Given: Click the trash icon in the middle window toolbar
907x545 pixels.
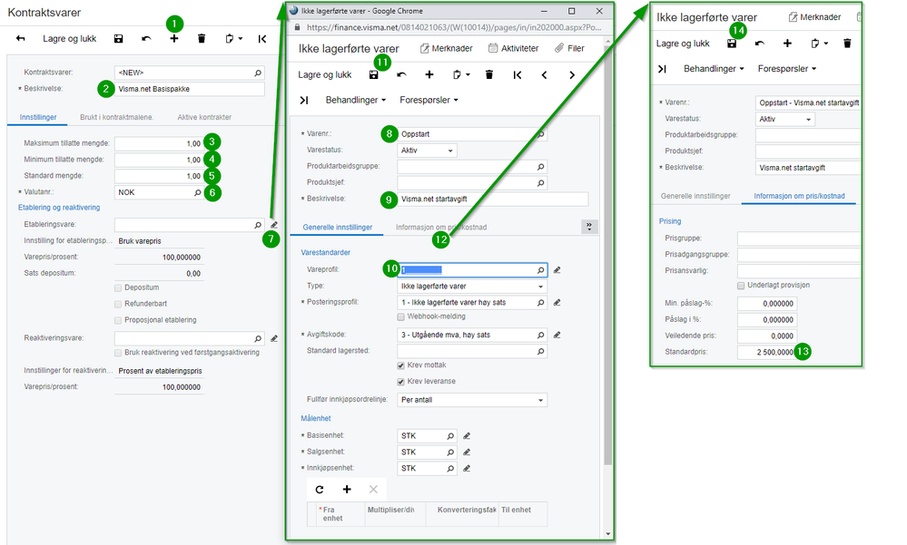Looking at the screenshot, I should tap(489, 74).
